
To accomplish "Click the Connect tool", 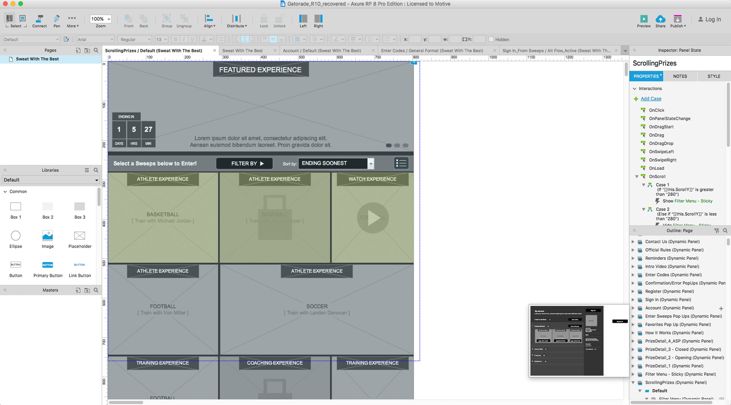I will (x=39, y=20).
